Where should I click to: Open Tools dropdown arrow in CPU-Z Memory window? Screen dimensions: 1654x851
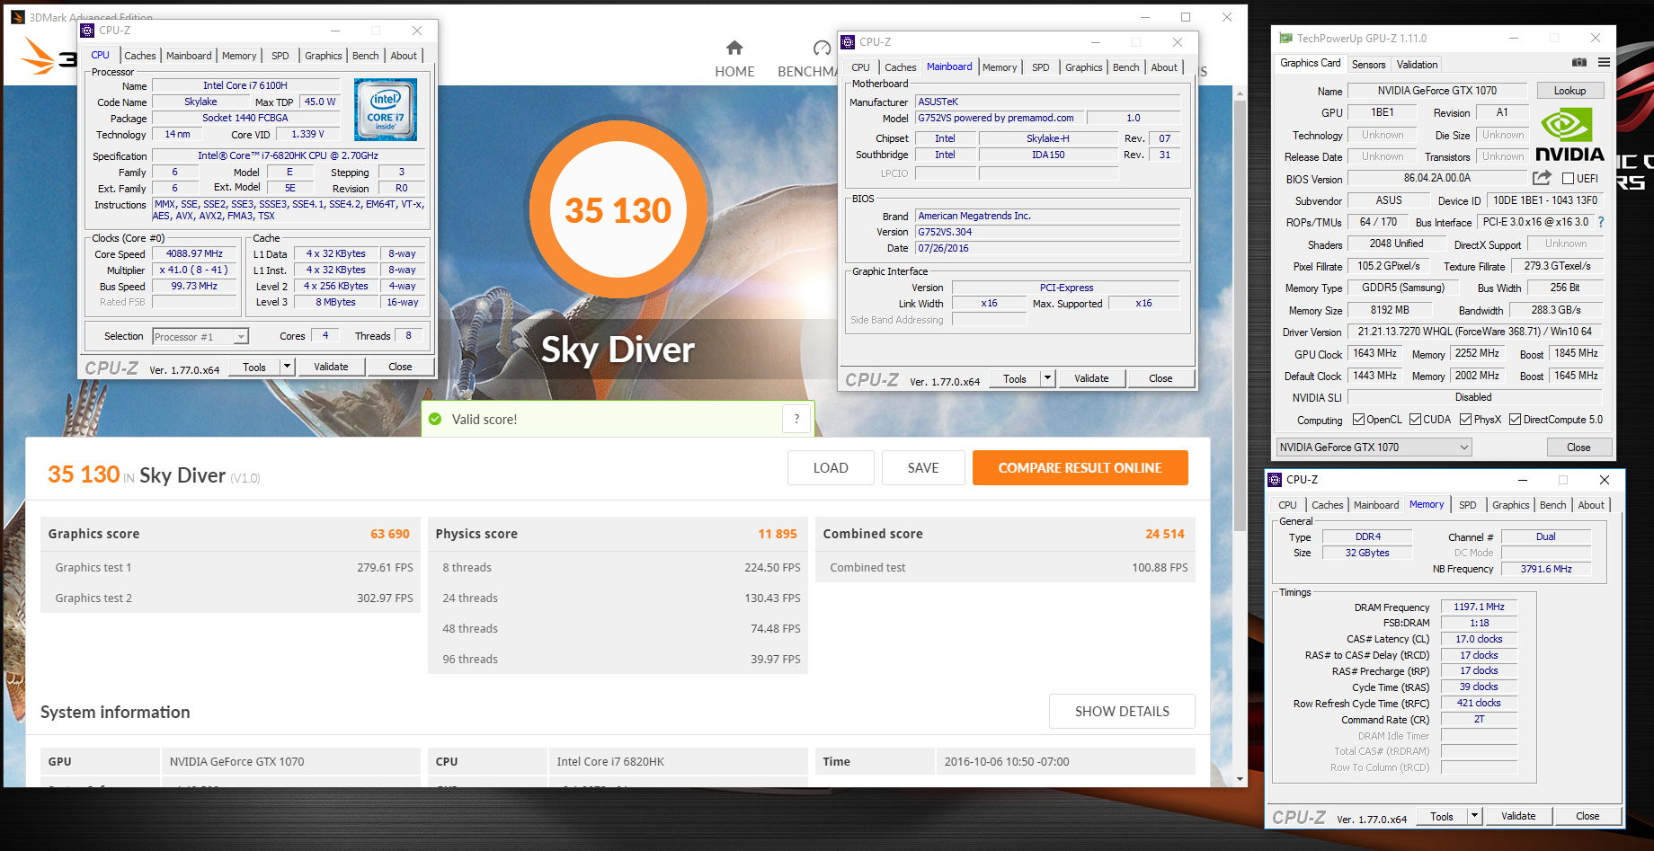pos(1474,816)
